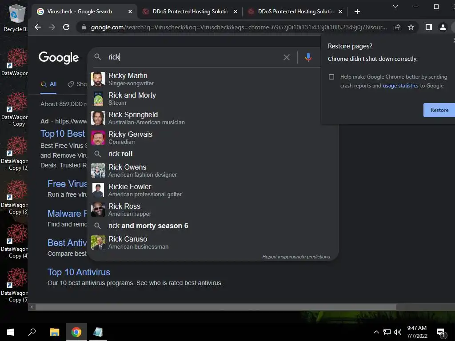Select the Ricky Martin suggestion
Viewport: 455px width, 341px height.
[213, 79]
